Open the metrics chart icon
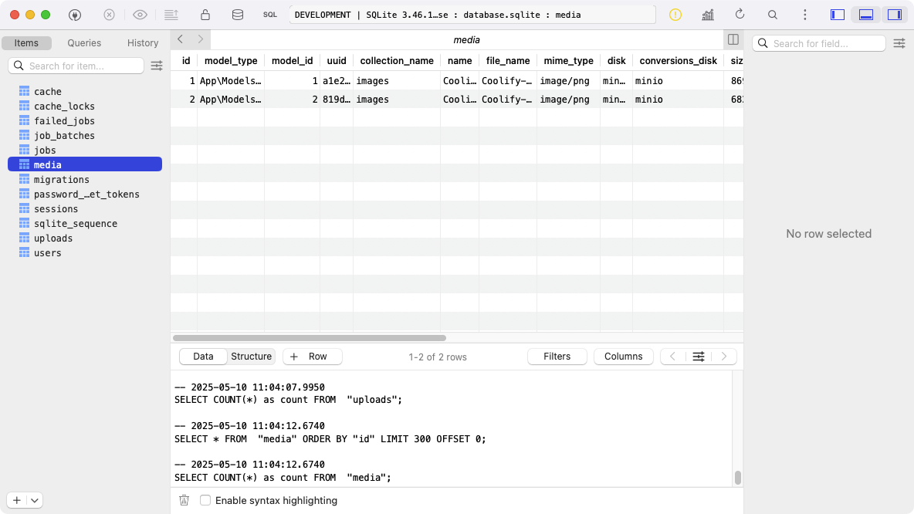The height and width of the screenshot is (514, 914). [x=707, y=15]
